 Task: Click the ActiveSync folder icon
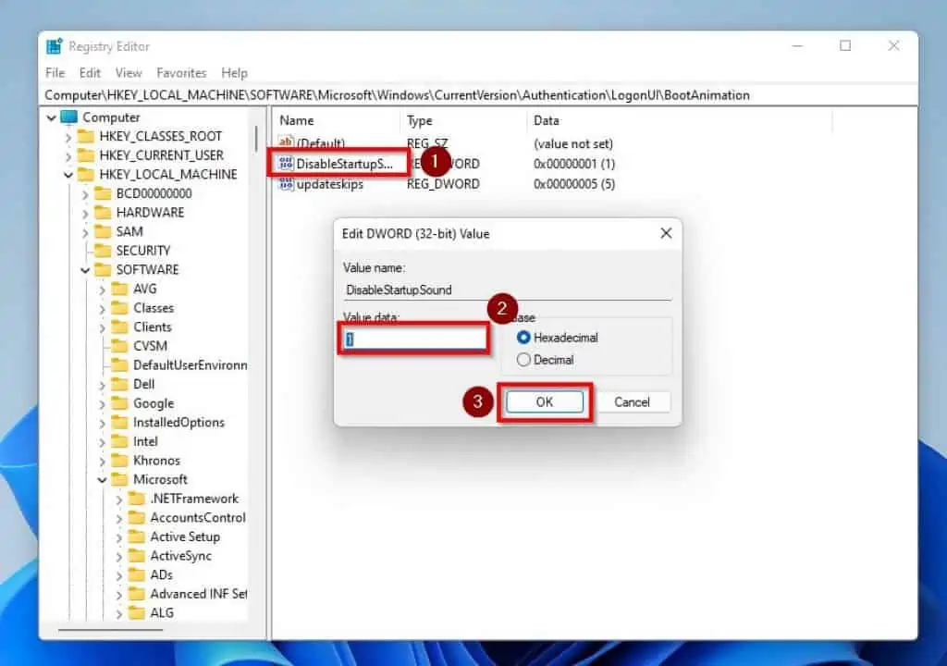[137, 556]
